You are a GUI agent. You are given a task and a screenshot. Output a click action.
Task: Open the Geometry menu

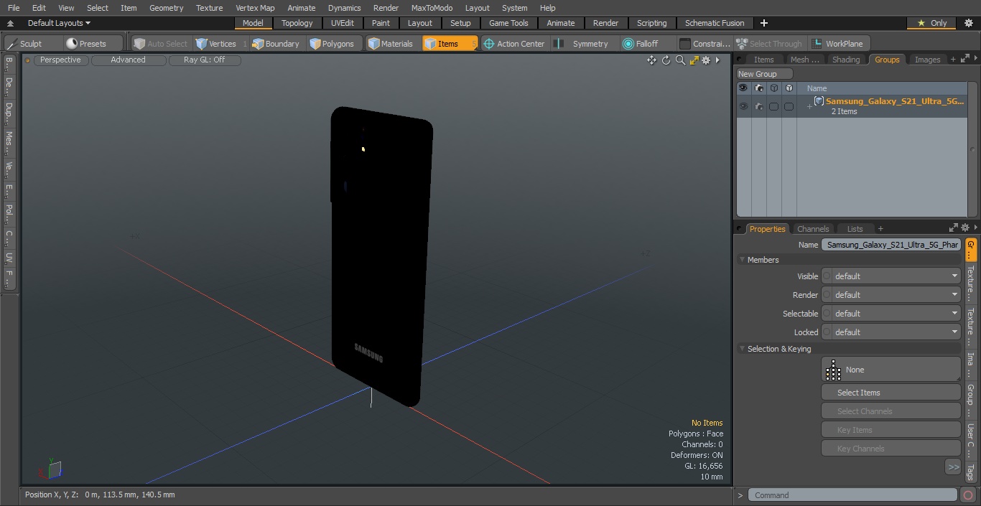[166, 8]
